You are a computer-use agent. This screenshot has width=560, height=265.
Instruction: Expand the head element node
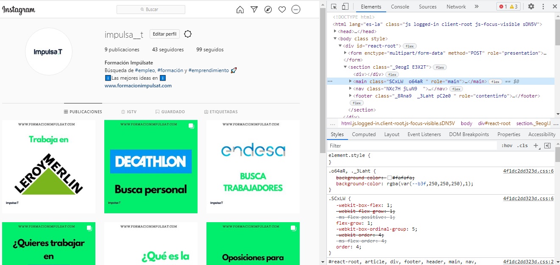pos(335,31)
